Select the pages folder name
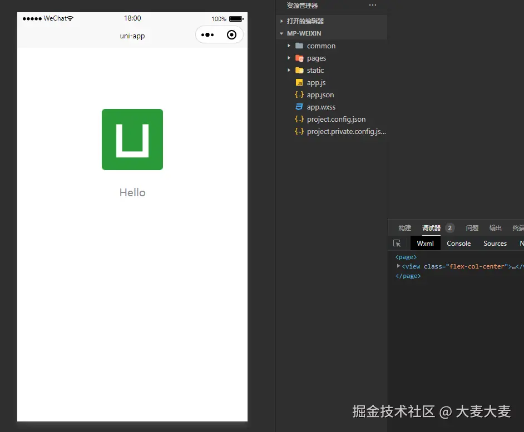 pos(317,58)
